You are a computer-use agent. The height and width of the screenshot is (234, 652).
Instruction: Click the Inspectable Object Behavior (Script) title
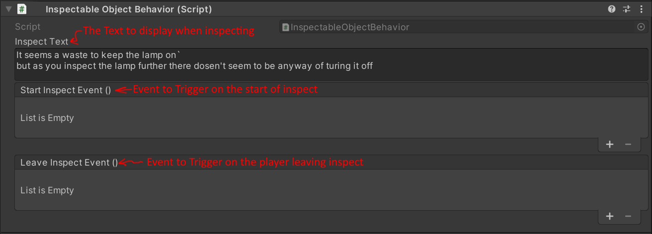point(128,9)
